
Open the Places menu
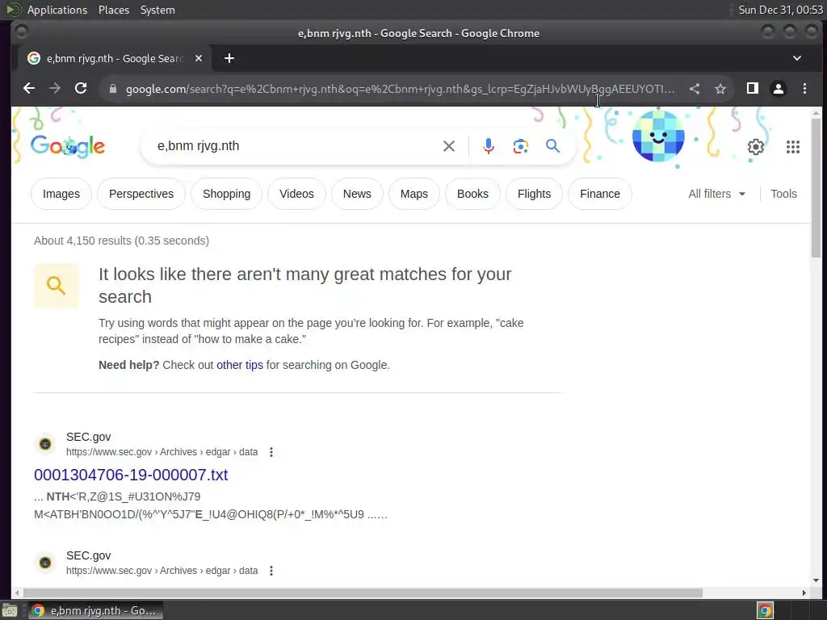click(x=114, y=10)
